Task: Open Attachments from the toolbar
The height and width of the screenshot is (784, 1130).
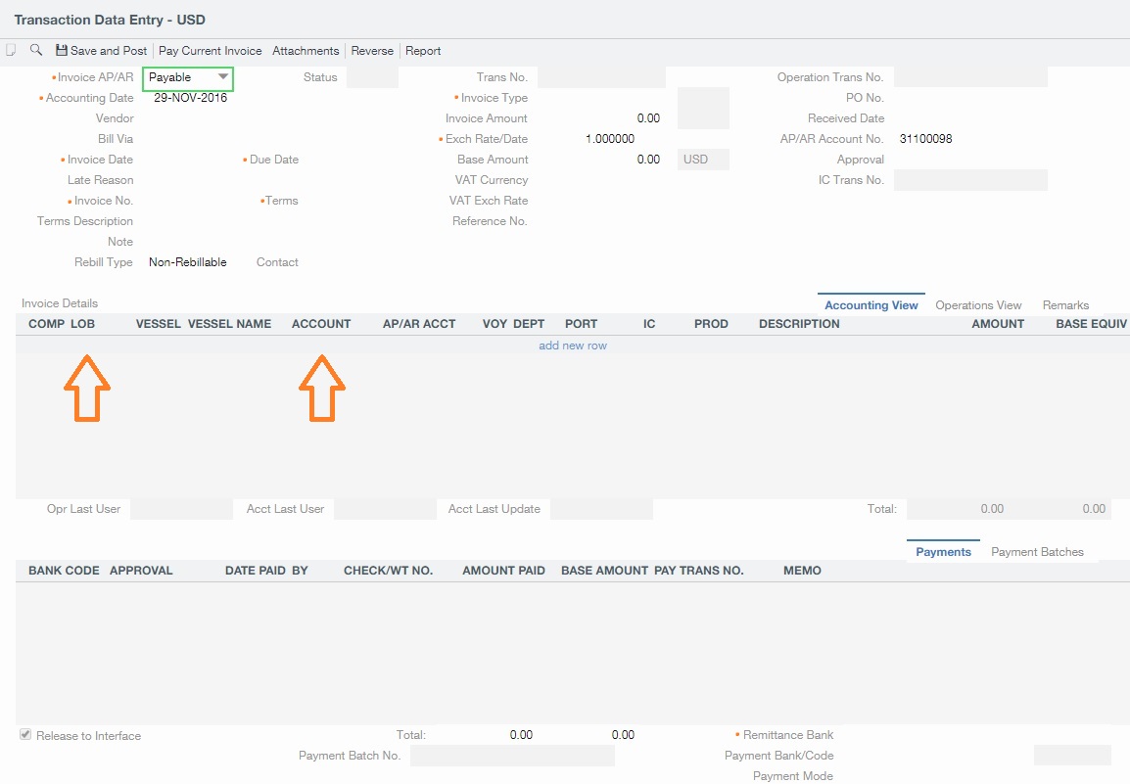Action: click(x=306, y=51)
